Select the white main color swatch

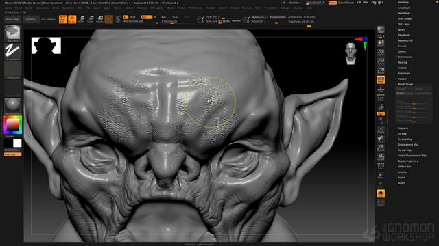coord(17,143)
